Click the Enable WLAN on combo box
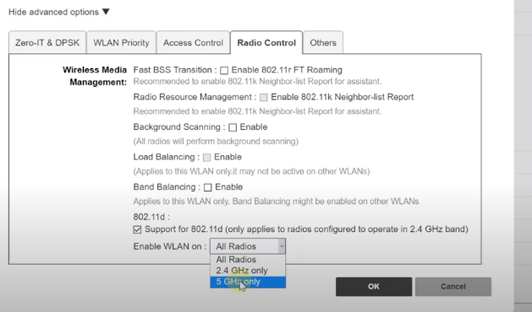Viewport: 532px width, 312px height. (x=247, y=246)
